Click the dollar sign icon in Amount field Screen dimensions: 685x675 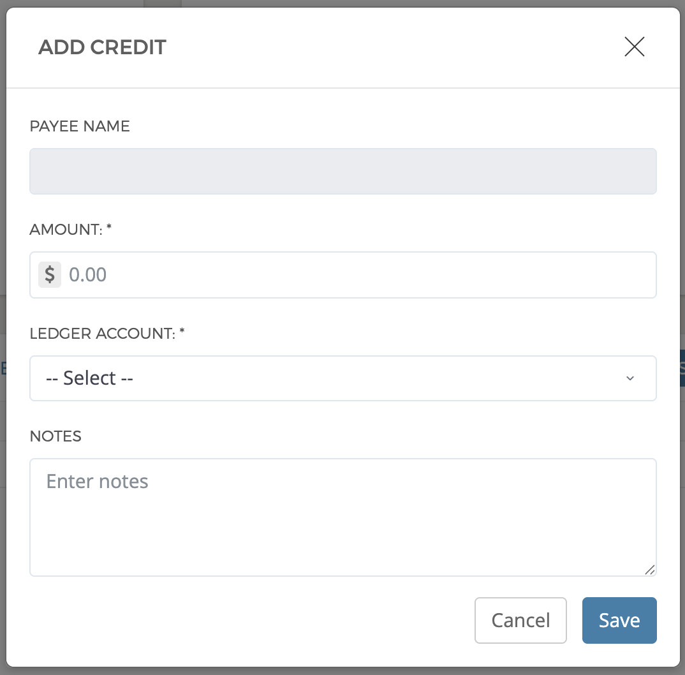49,274
